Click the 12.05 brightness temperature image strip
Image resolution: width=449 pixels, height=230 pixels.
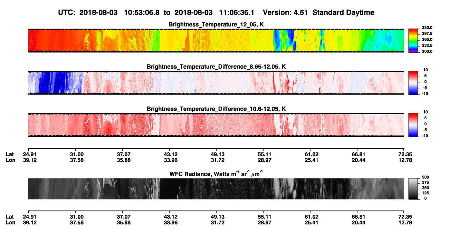coord(216,40)
